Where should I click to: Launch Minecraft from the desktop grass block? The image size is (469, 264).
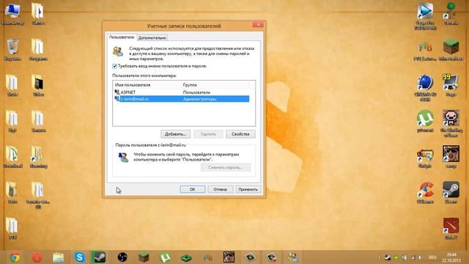(x=451, y=50)
